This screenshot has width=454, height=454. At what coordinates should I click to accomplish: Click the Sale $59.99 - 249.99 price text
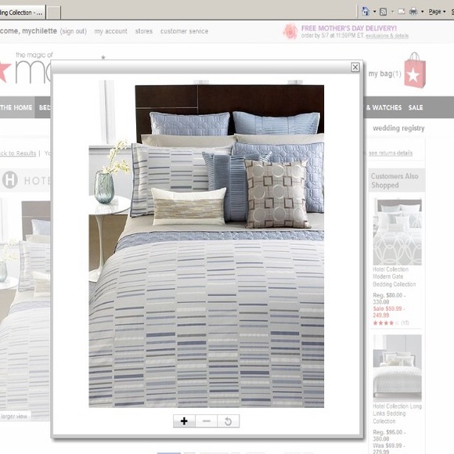(x=388, y=312)
